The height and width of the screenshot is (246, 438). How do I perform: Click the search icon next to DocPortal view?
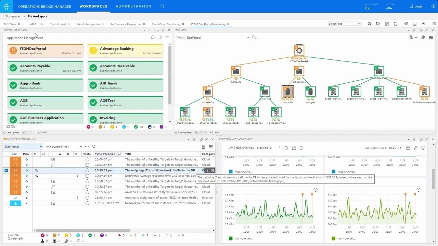(x=254, y=37)
